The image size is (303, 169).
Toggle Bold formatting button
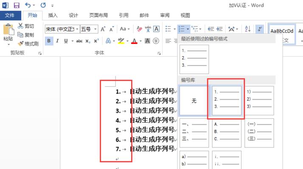tap(49, 41)
